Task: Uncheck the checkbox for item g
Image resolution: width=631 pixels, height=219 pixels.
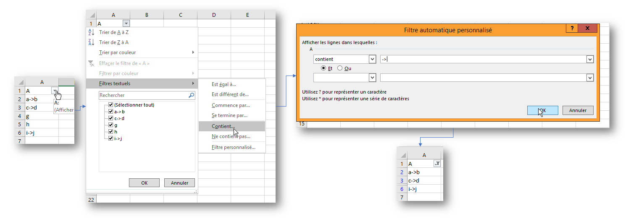Action: 111,125
